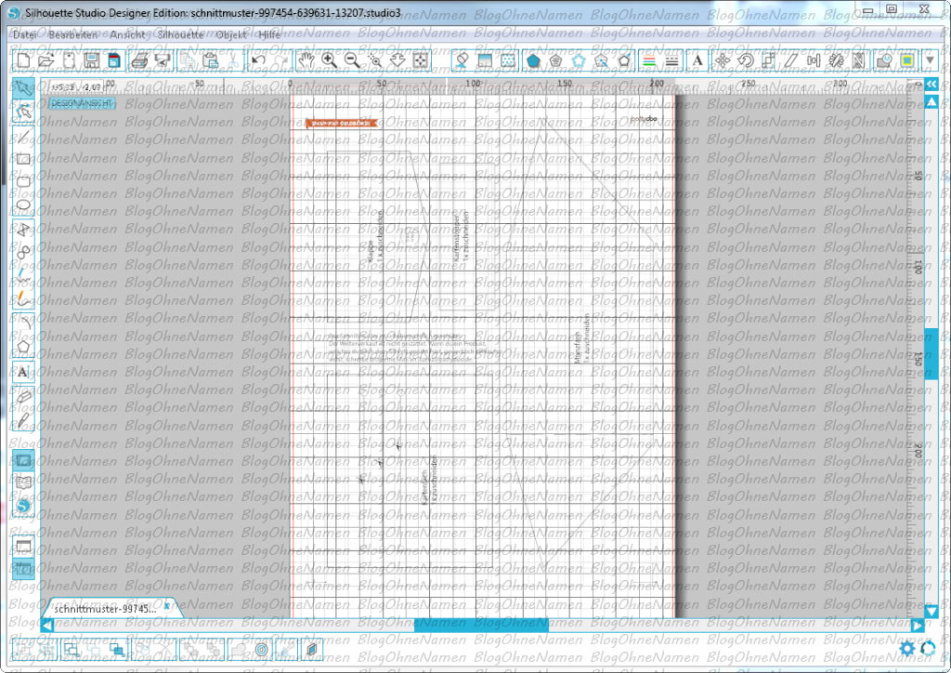Open the Fill Color panel icon

(x=533, y=60)
